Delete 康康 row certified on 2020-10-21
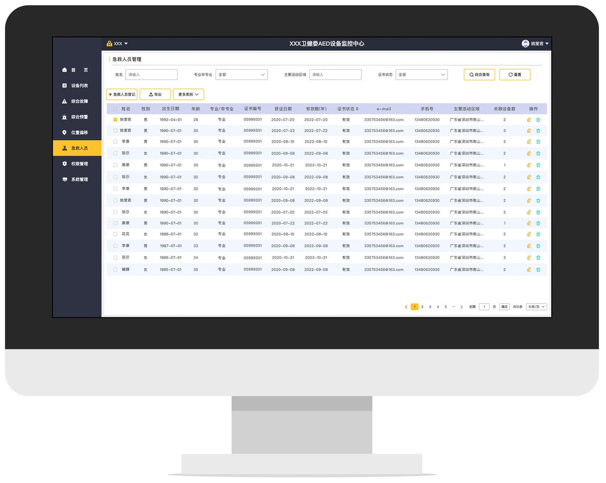 pyautogui.click(x=538, y=165)
